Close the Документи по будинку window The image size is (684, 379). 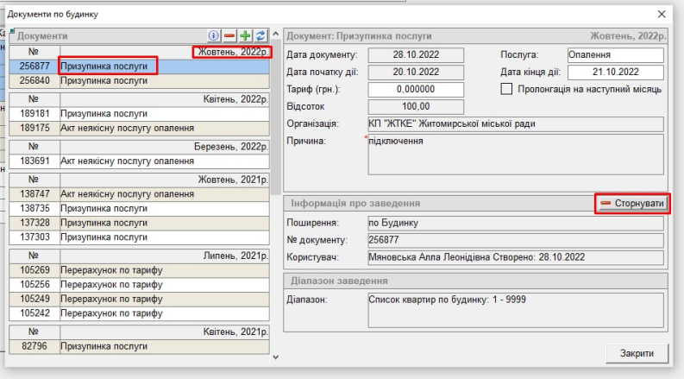(662, 15)
